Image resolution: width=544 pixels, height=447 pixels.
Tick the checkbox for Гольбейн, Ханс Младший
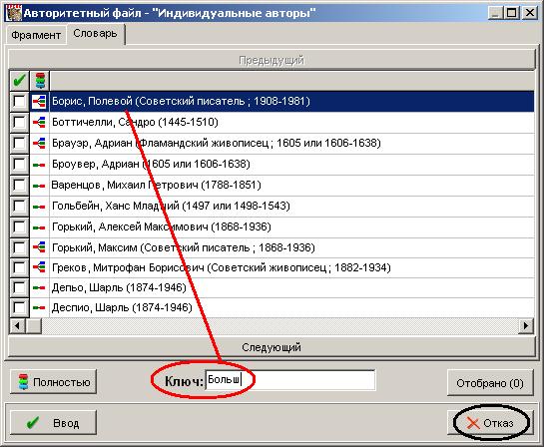(x=19, y=206)
